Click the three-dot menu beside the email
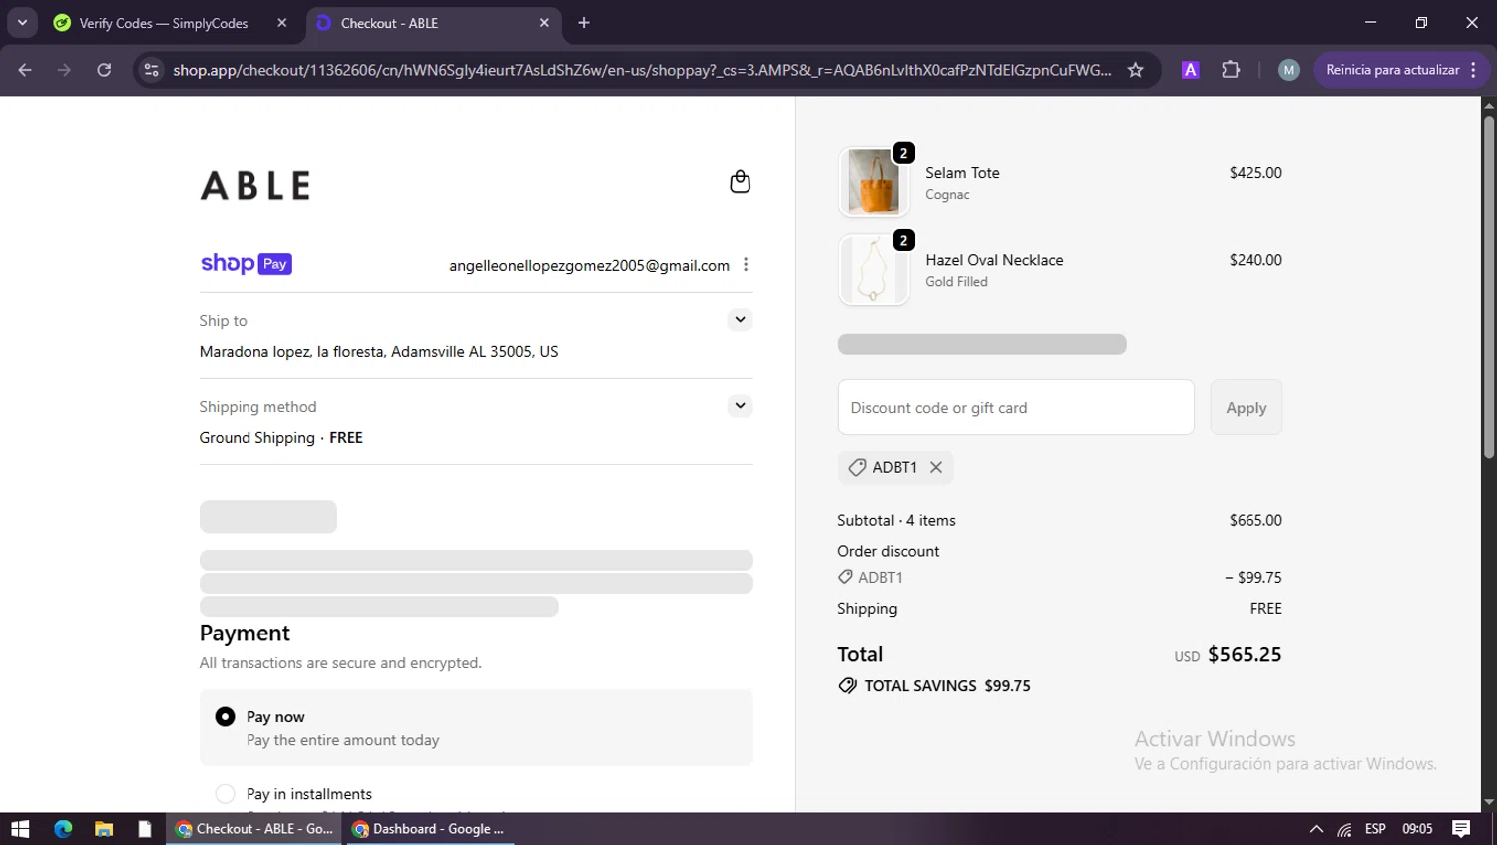This screenshot has height=845, width=1497. tap(746, 265)
